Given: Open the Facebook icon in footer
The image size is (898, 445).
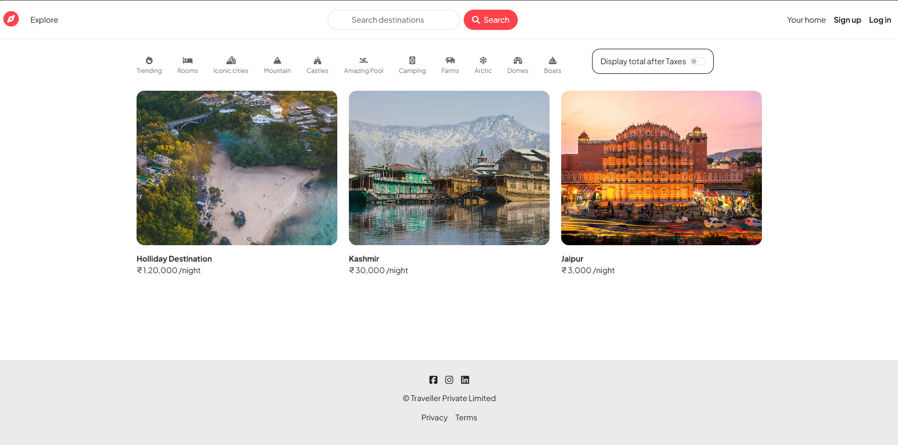Looking at the screenshot, I should [x=433, y=380].
